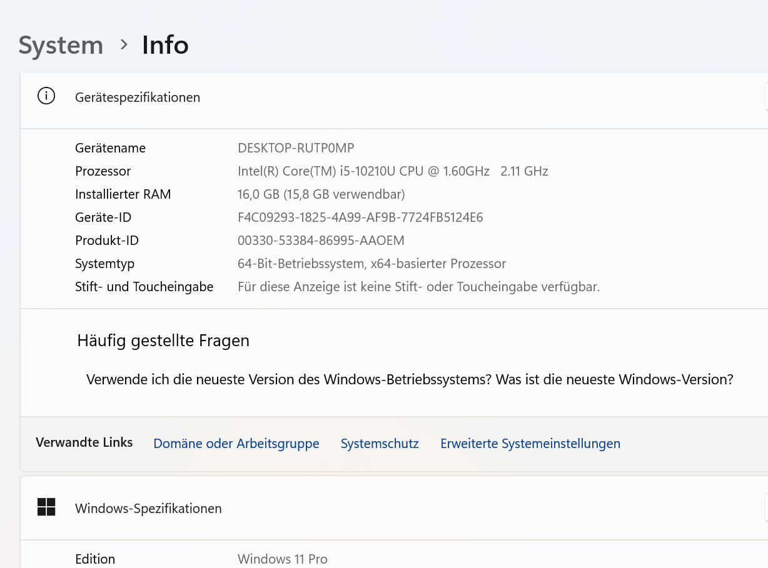The height and width of the screenshot is (568, 768).
Task: Click the Stift- und Toucheingabe label
Action: [144, 287]
